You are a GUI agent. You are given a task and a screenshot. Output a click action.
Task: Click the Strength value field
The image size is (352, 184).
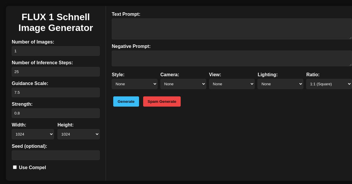click(56, 113)
